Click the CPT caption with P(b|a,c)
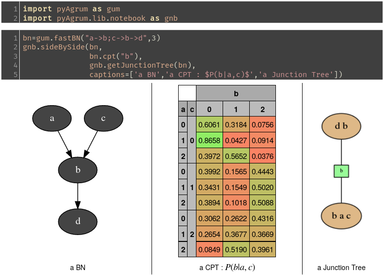 pos(227,268)
